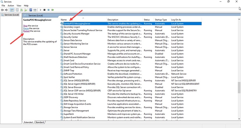241x128 pixels.
Task: Switch to the Standard tab
Action: [x=39, y=122]
